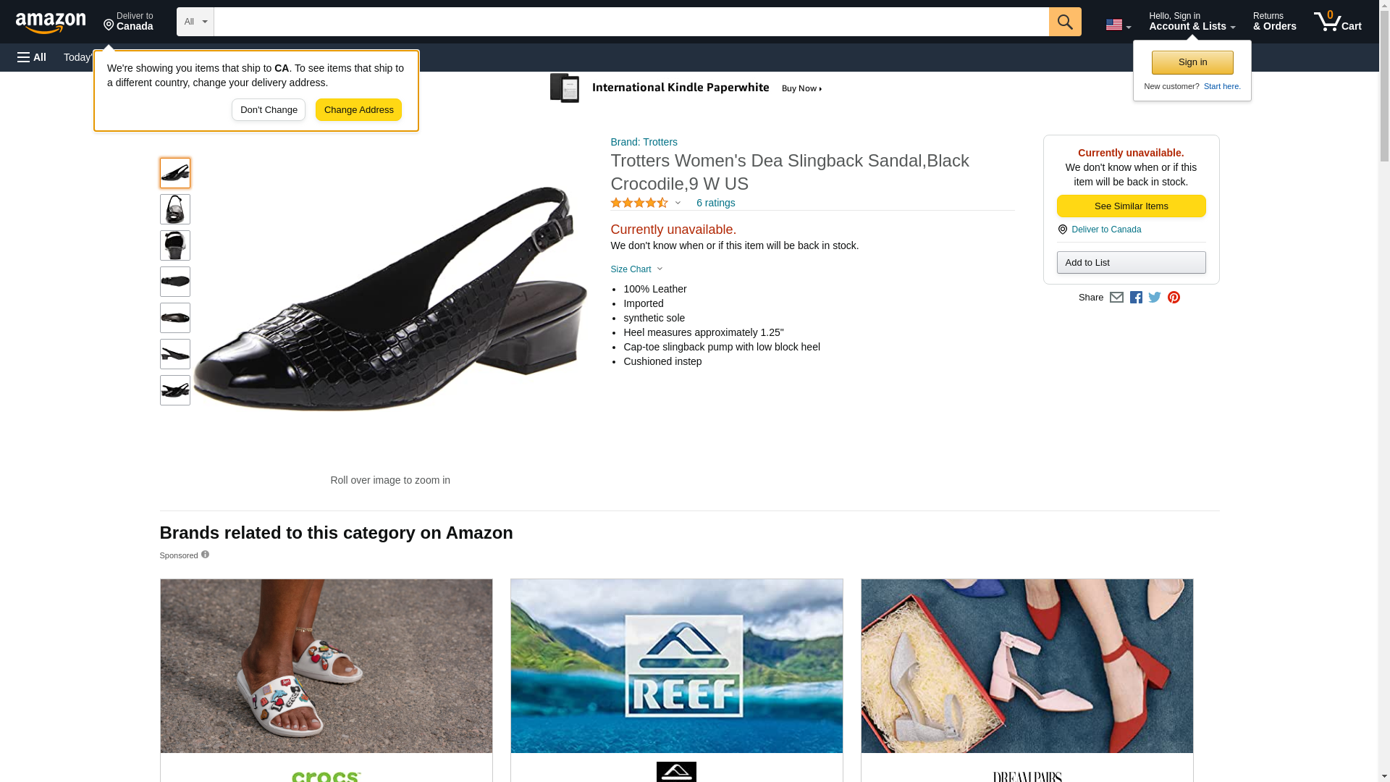
Task: Open the All hamburger menu
Action: click(x=32, y=57)
